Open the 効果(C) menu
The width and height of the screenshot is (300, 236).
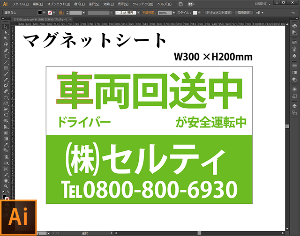(x=108, y=4)
